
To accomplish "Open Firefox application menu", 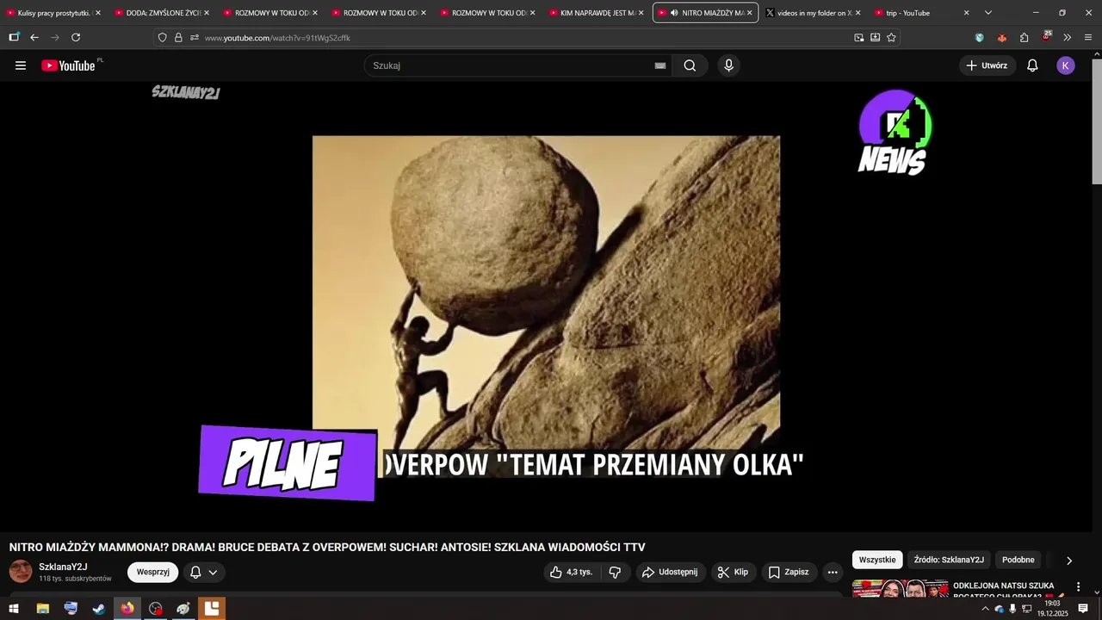I will tap(1088, 37).
